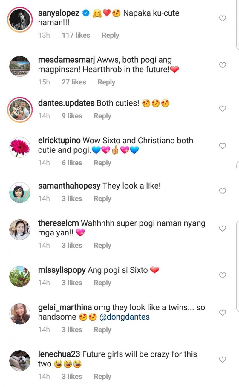239x387 pixels.
Task: Heart missylispopy's comment about Sixto
Action: tap(223, 275)
